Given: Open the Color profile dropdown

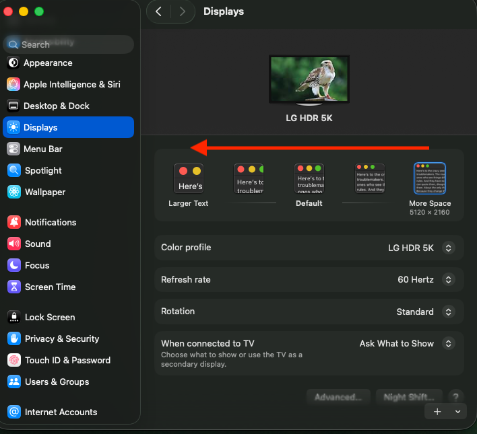Looking at the screenshot, I should point(448,248).
